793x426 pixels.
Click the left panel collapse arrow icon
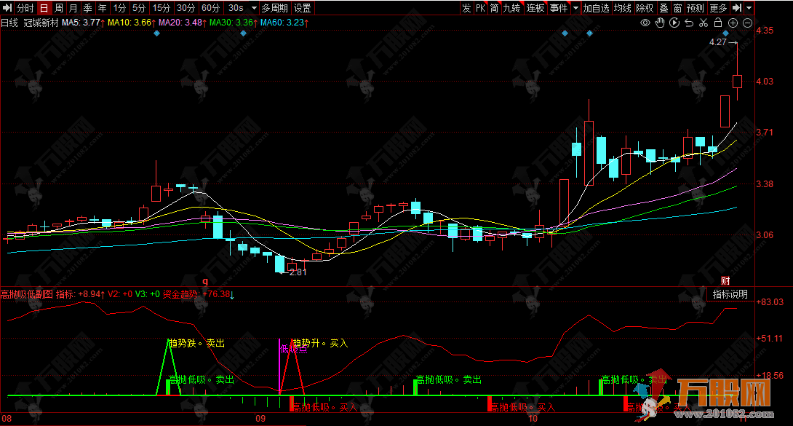7,8
